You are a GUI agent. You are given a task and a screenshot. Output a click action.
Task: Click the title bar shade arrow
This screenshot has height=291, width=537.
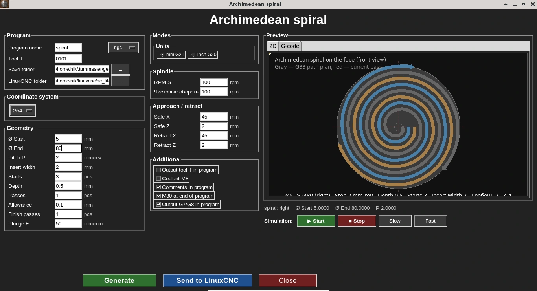click(x=506, y=4)
